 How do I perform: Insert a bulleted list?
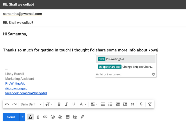click(110, 104)
